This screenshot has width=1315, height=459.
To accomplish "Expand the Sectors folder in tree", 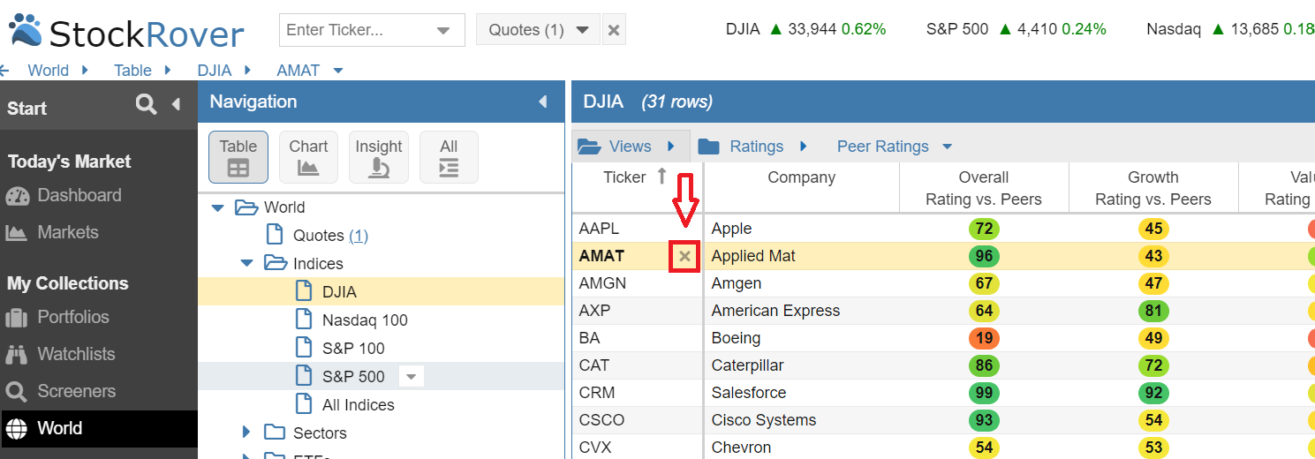I will (247, 433).
